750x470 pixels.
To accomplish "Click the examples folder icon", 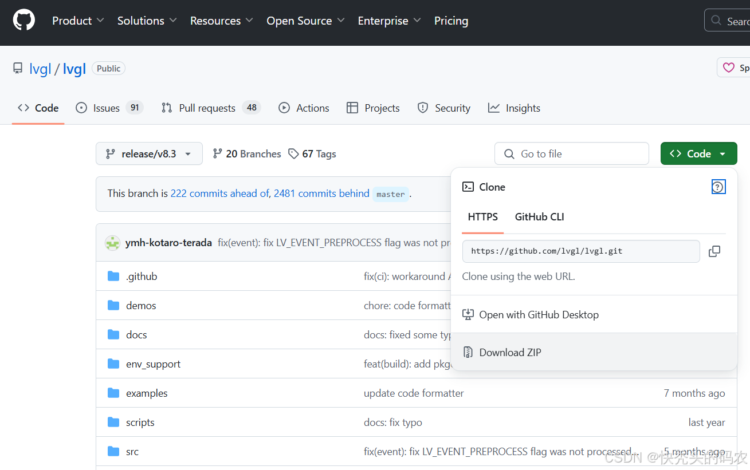I will [x=113, y=393].
